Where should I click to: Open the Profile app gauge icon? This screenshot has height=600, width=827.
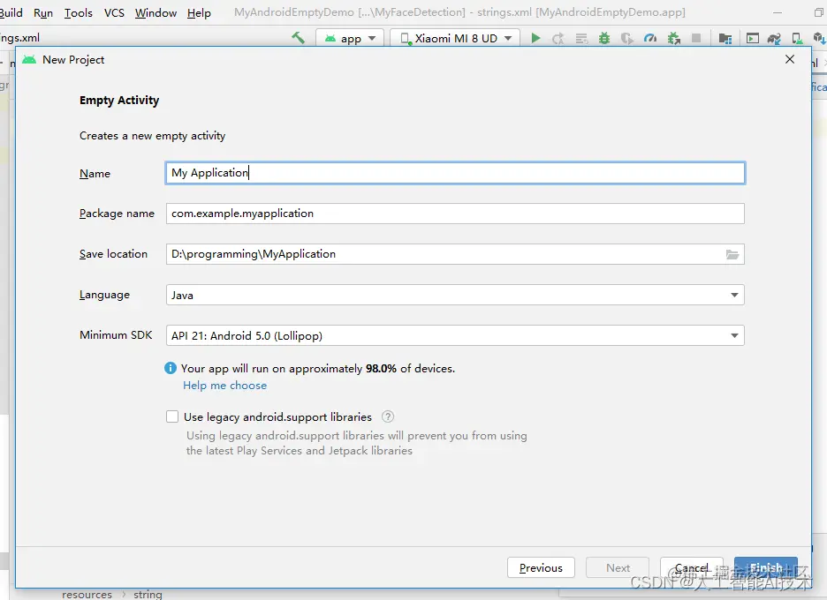point(650,38)
